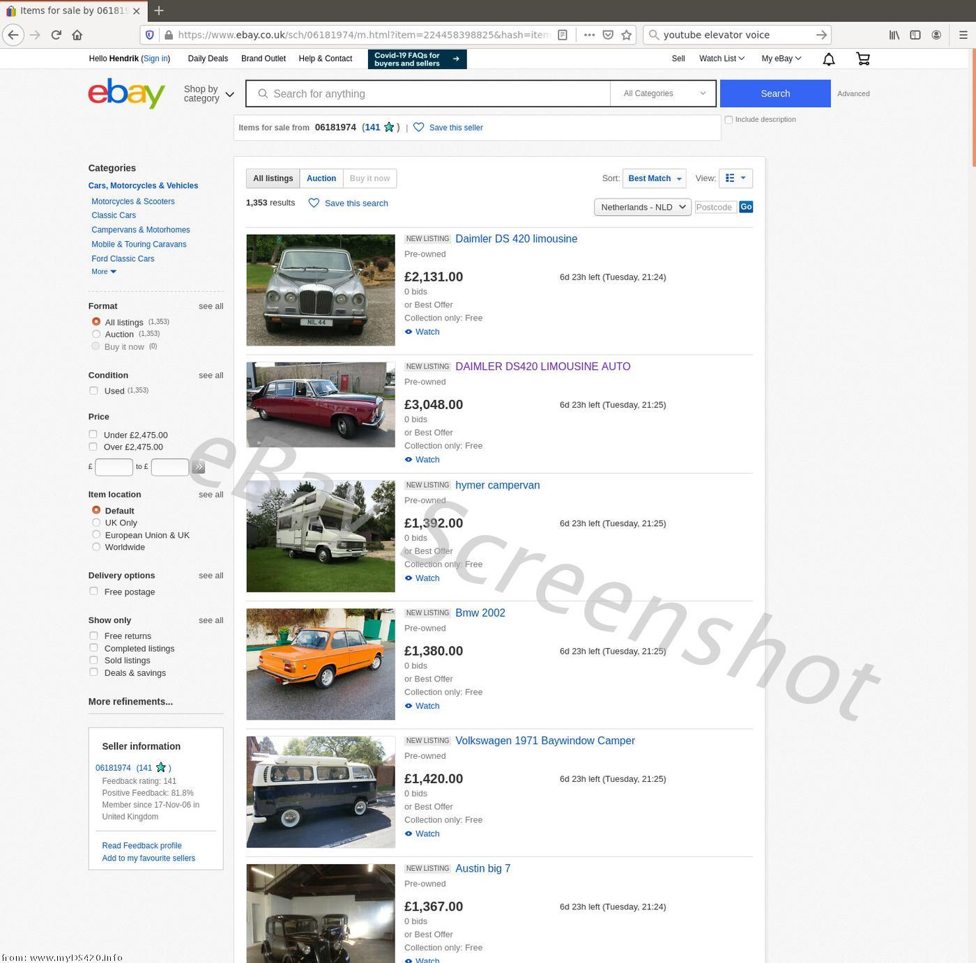This screenshot has height=963, width=976.
Task: Check the Sold listings filter
Action: pos(93,660)
